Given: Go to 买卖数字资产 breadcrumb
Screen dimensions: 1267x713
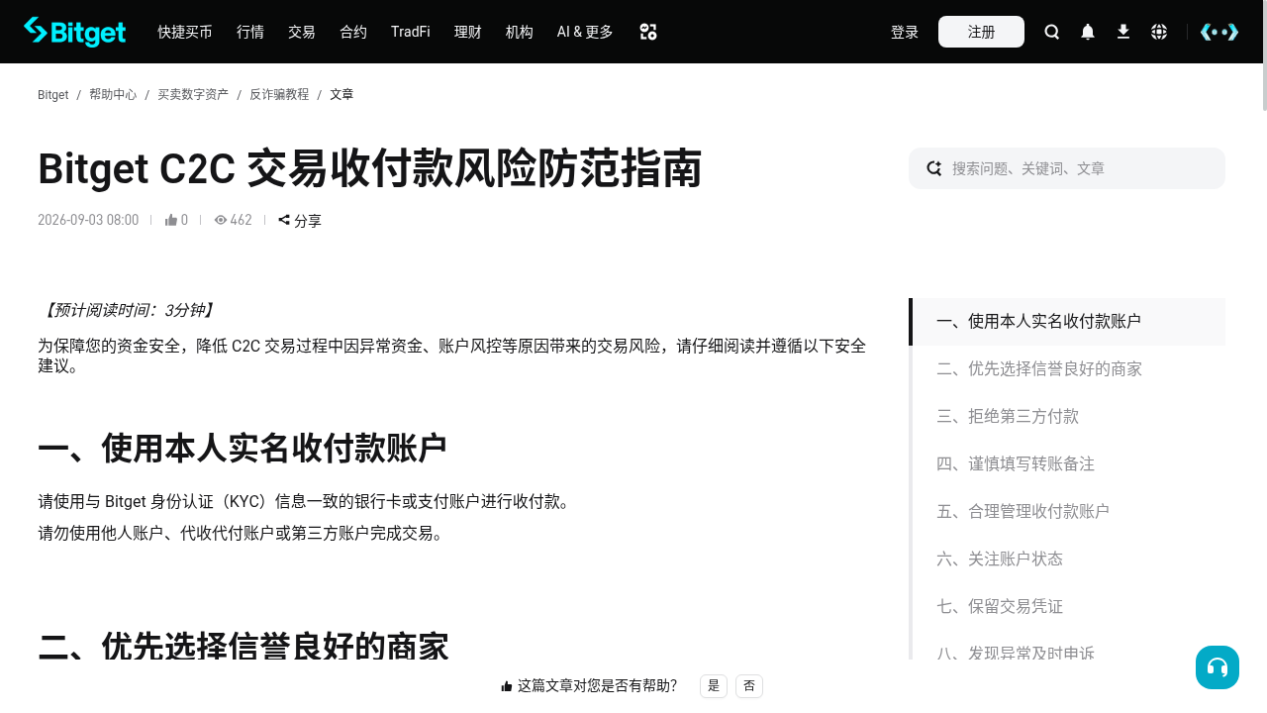Looking at the screenshot, I should [193, 95].
